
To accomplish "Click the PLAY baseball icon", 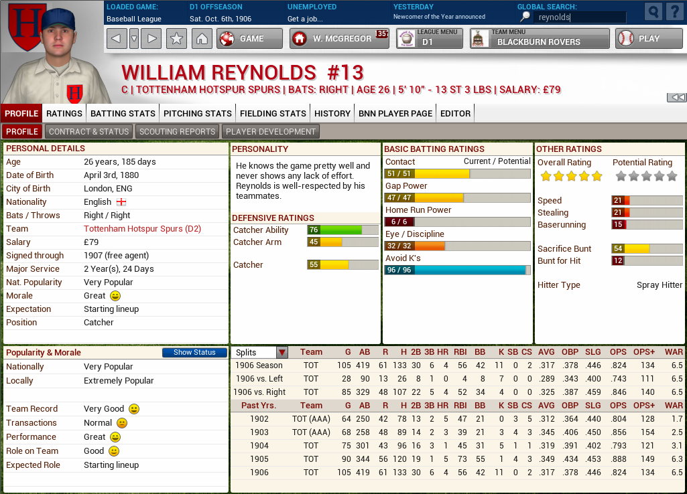I will tap(625, 38).
